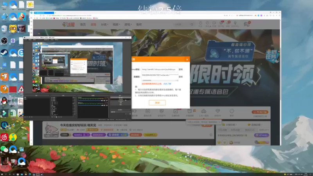Click the stream key field's horizontal scrollbar

[x=160, y=81]
